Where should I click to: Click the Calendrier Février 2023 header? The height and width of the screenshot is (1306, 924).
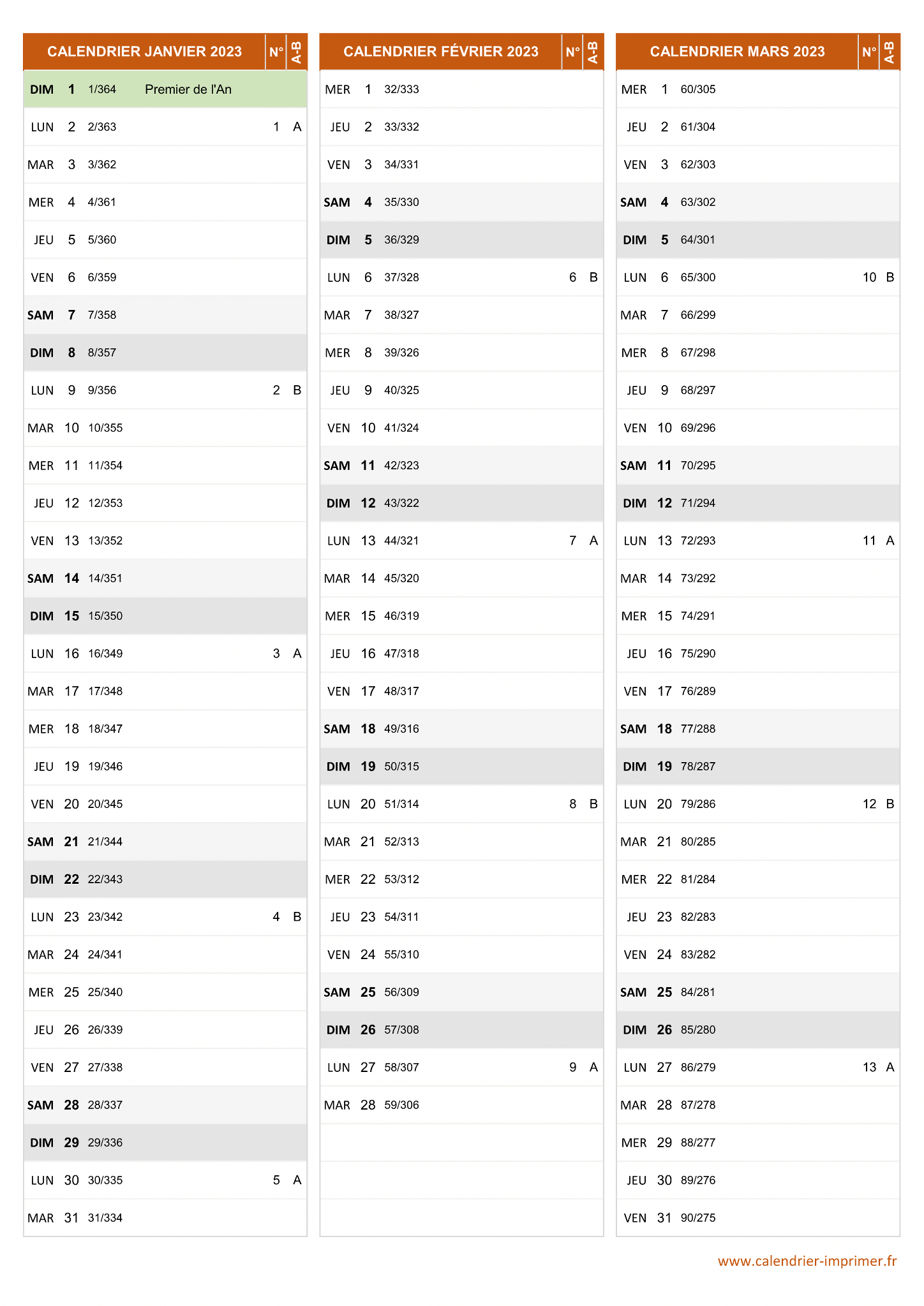point(441,52)
